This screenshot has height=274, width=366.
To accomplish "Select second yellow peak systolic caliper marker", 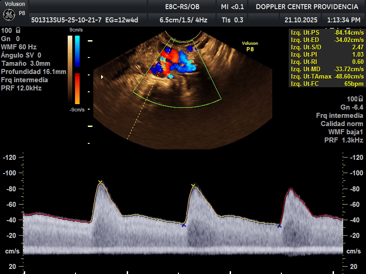I will pos(193,185).
